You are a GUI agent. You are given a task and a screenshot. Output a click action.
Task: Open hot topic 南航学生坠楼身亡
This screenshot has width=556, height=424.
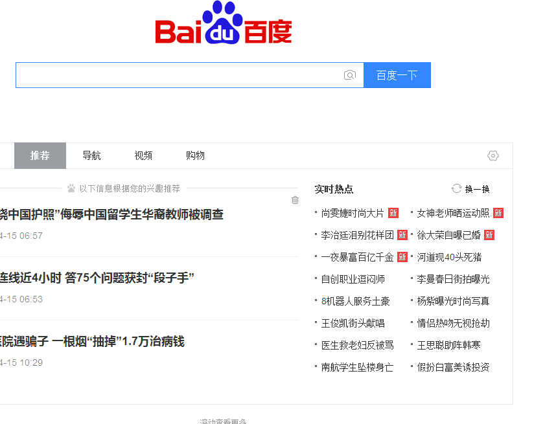(x=358, y=367)
